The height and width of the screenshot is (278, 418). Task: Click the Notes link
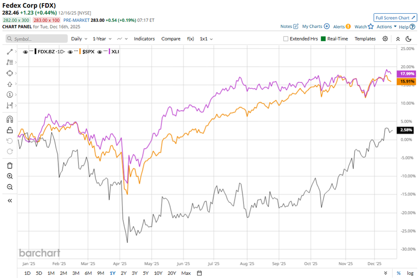(286, 26)
